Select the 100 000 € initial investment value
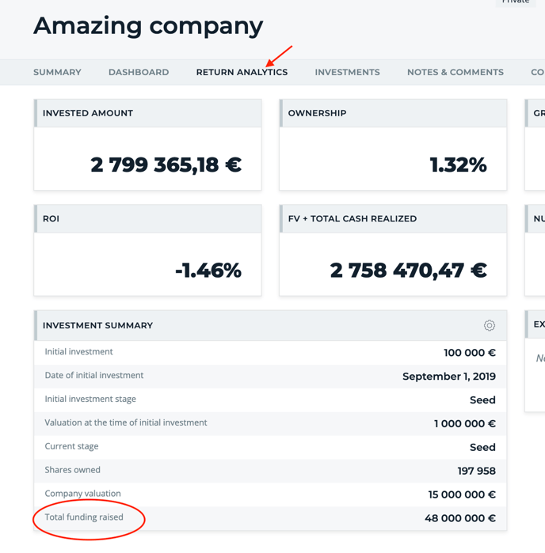Screen dimensions: 545x553 click(x=470, y=353)
